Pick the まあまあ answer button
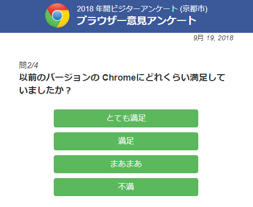 click(126, 164)
